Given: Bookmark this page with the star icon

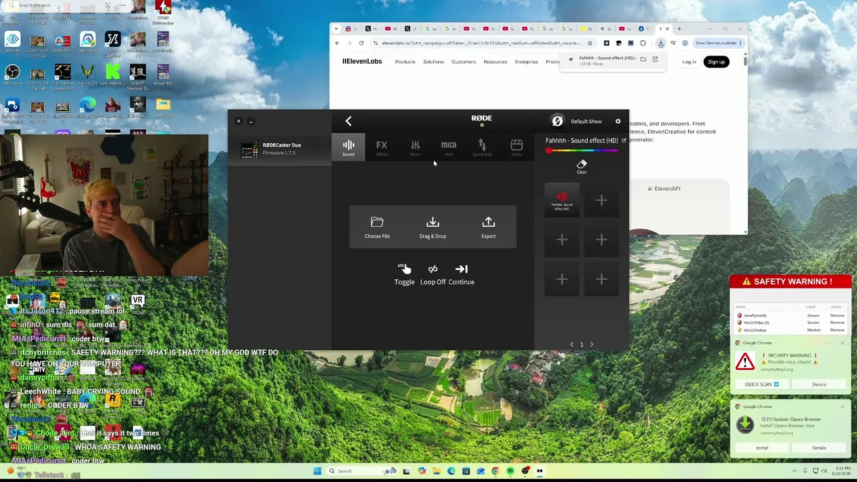Looking at the screenshot, I should pyautogui.click(x=589, y=43).
